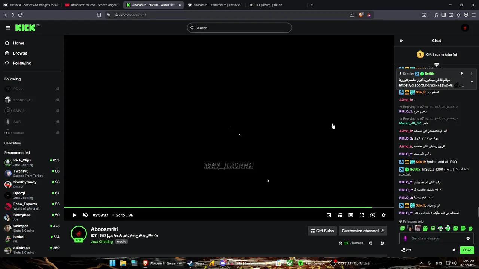479x269 pixels.
Task: Open timothyrandy recommended channel
Action: [x=32, y=184]
